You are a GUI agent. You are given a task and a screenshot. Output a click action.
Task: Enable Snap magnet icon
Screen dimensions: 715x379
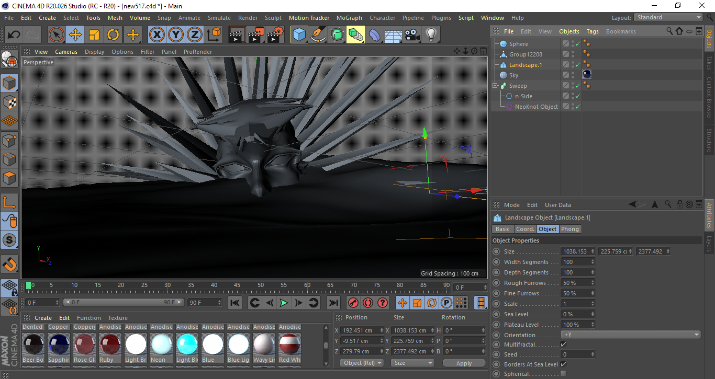pyautogui.click(x=9, y=264)
